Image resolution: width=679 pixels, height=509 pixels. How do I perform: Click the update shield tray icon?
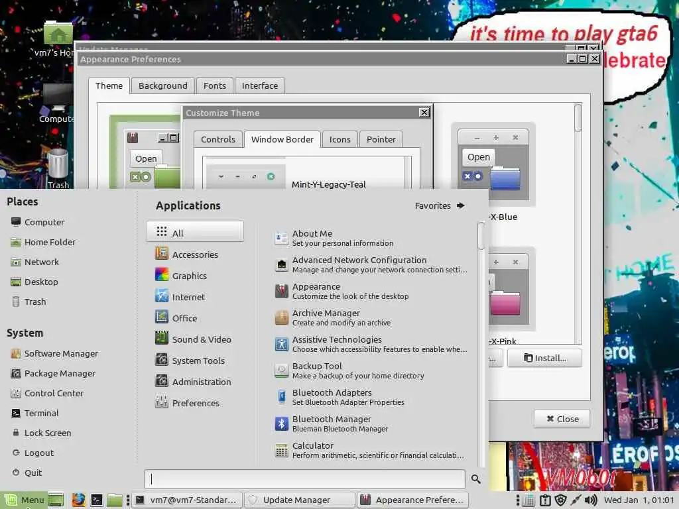(560, 500)
